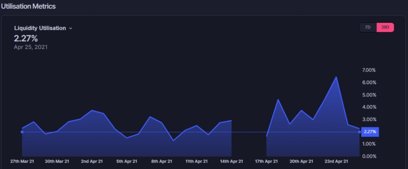Click the right endpoint dot of dotted line
408x169 pixels.
click(359, 132)
